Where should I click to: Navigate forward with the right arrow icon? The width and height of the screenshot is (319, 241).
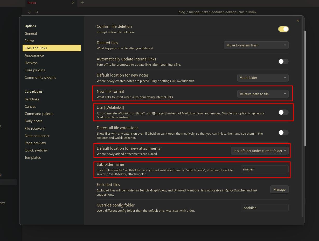point(37,12)
